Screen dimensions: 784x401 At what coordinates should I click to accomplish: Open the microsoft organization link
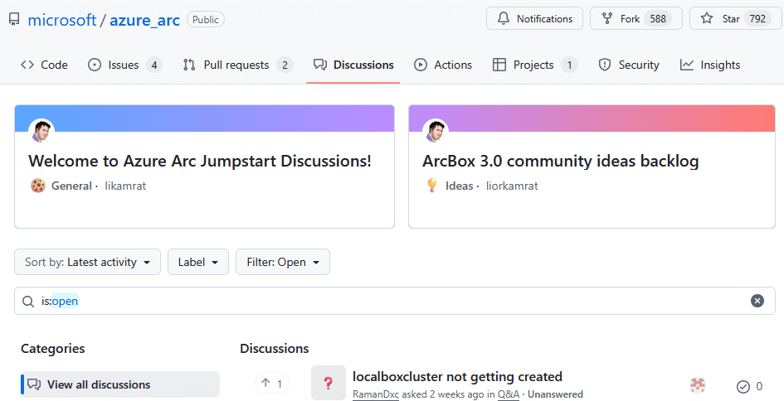coord(62,20)
